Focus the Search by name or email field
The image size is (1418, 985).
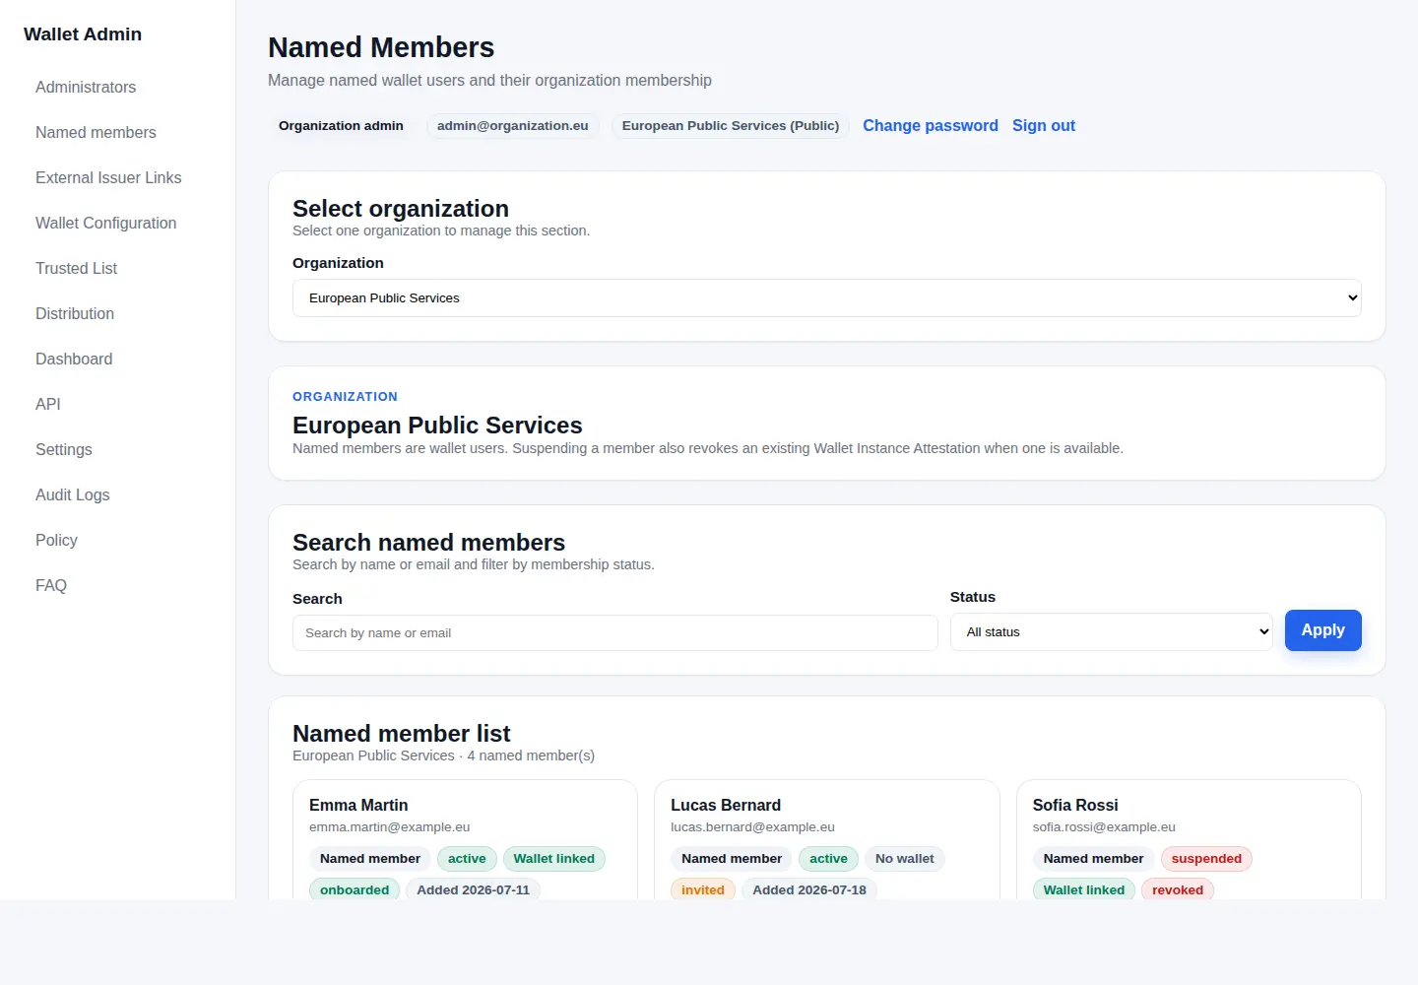click(615, 632)
